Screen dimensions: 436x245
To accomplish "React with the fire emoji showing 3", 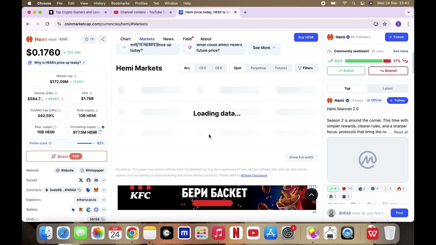I will tap(401, 189).
